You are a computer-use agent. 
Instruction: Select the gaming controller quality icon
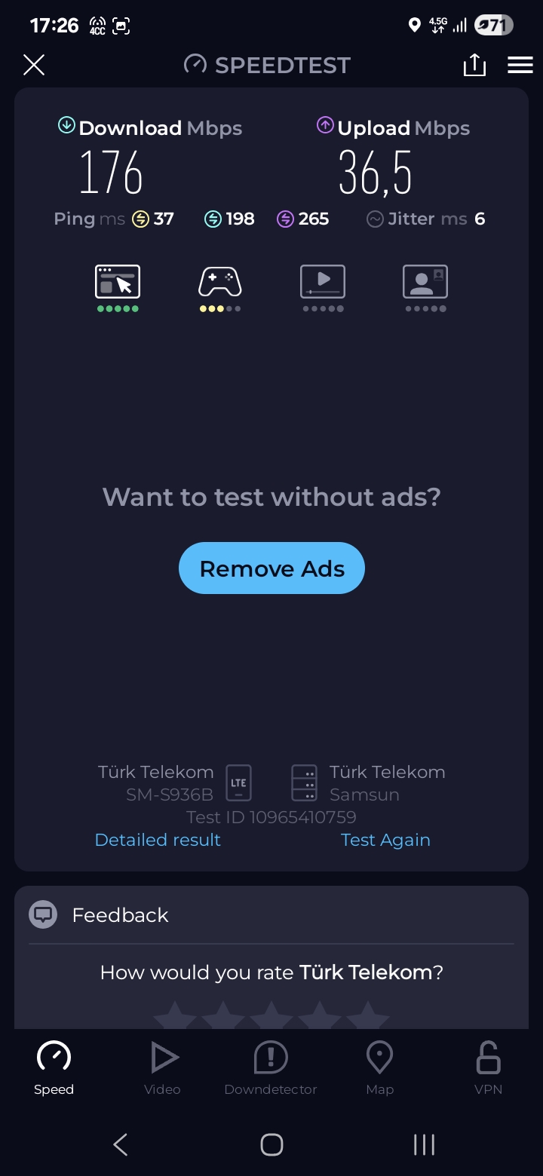pyautogui.click(x=220, y=281)
